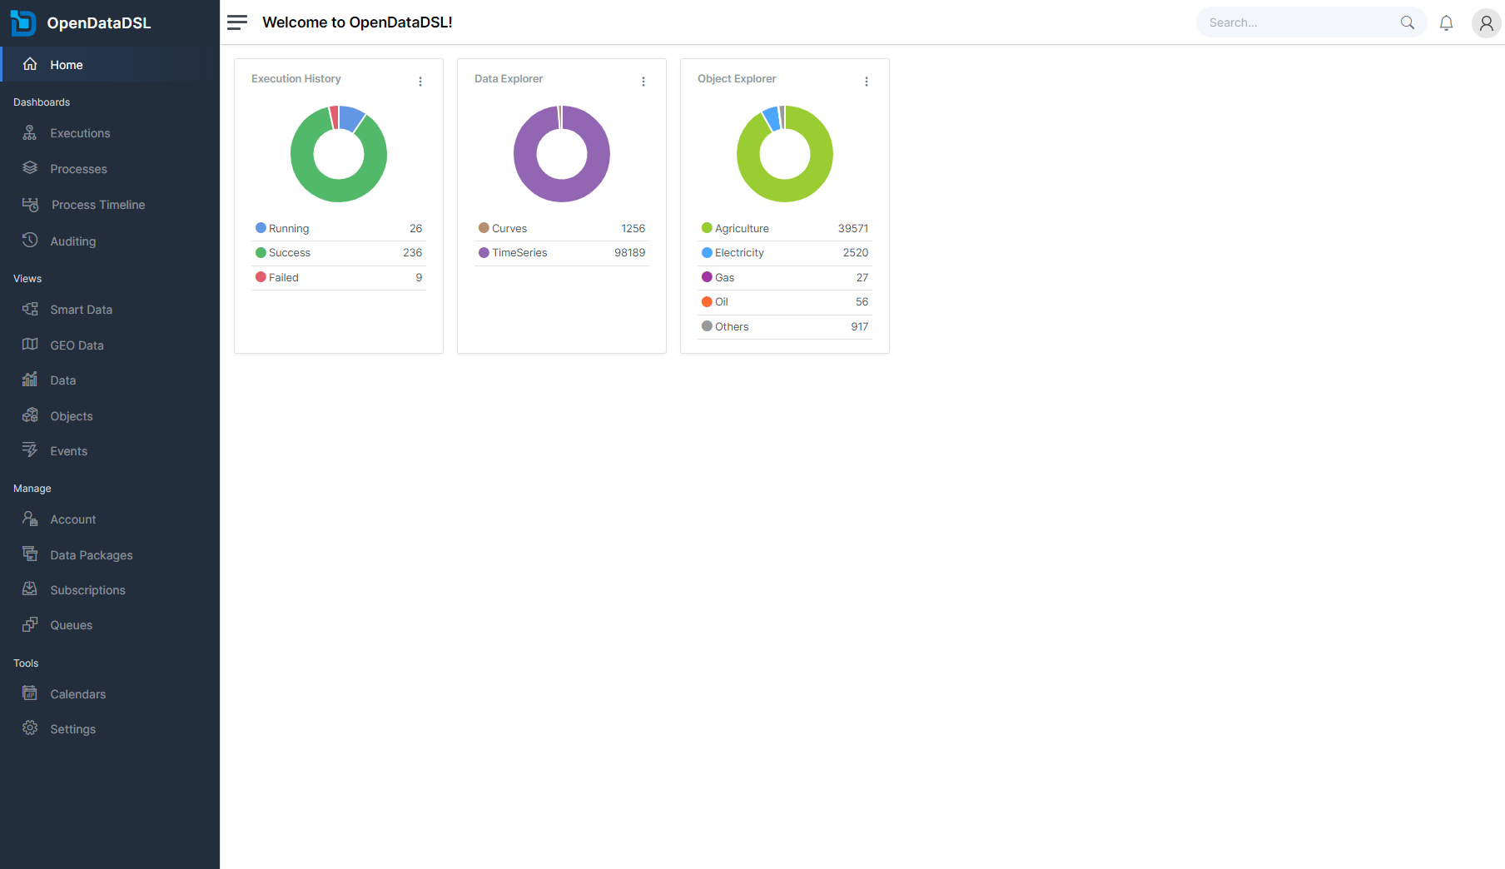1505x869 pixels.
Task: Click the Settings gear icon
Action: coord(30,728)
